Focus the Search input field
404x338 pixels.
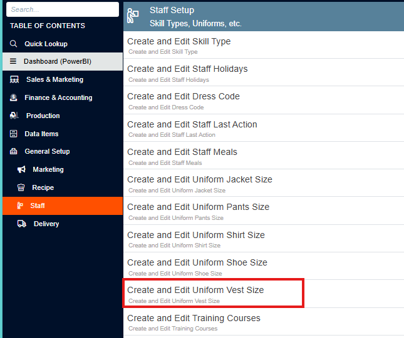click(x=63, y=9)
